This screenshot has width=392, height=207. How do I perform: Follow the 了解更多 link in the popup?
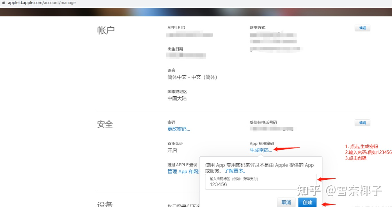[235, 171]
